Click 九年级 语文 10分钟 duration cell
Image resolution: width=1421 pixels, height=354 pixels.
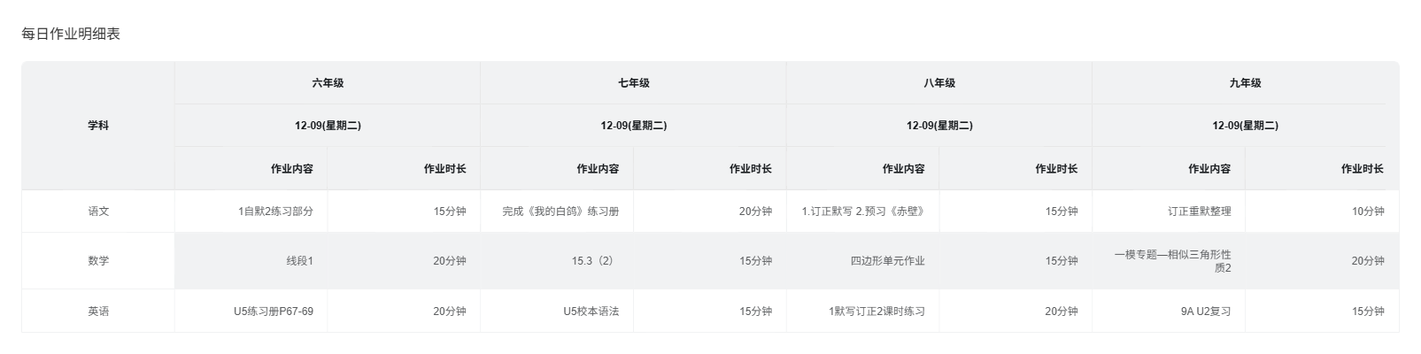point(1367,212)
